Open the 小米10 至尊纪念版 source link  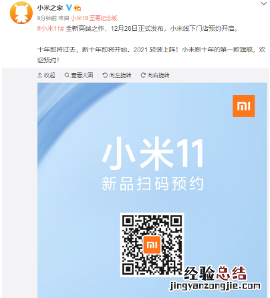pyautogui.click(x=94, y=18)
